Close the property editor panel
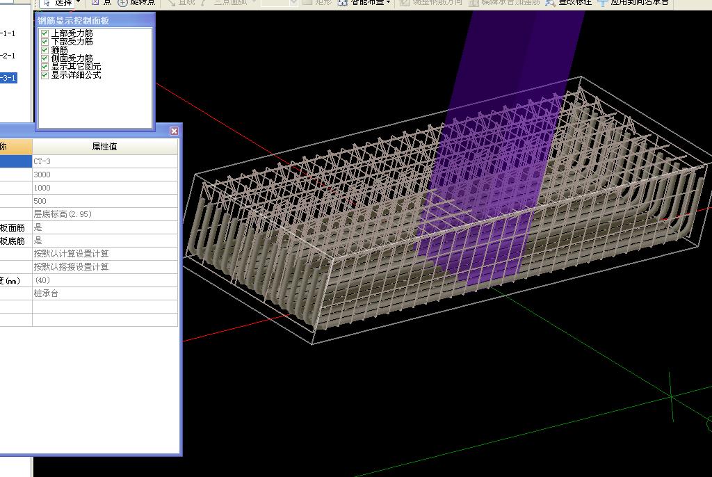Screen dimensions: 712x477 [x=174, y=131]
